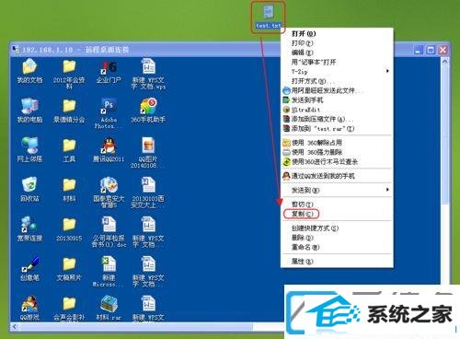460x339 pixels.
Task: Choose 使用 360解除占用 entry
Action: click(337, 143)
